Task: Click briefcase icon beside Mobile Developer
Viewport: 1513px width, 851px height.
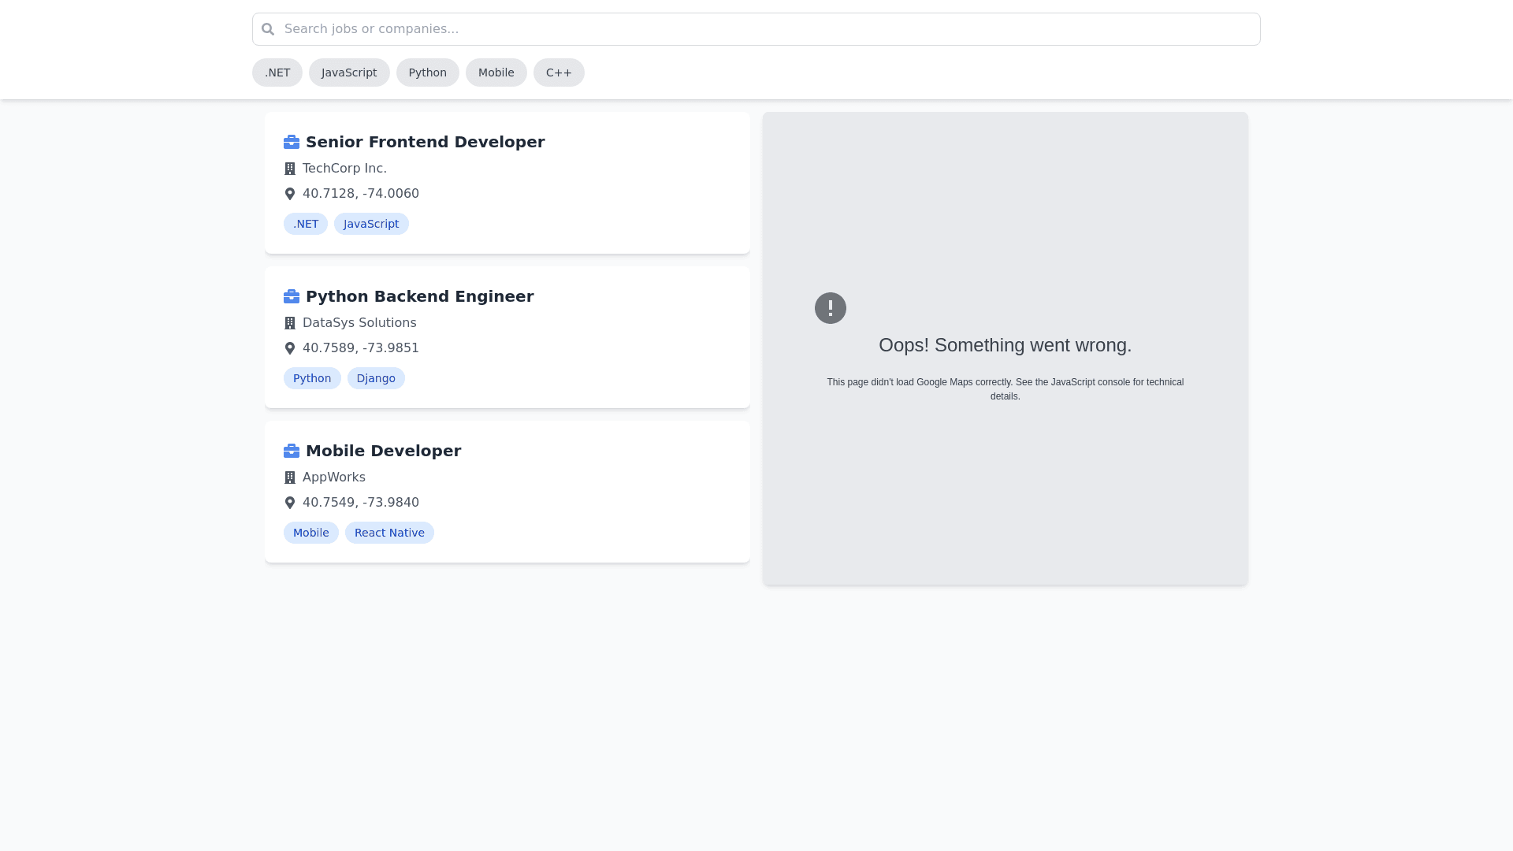Action: (x=292, y=451)
